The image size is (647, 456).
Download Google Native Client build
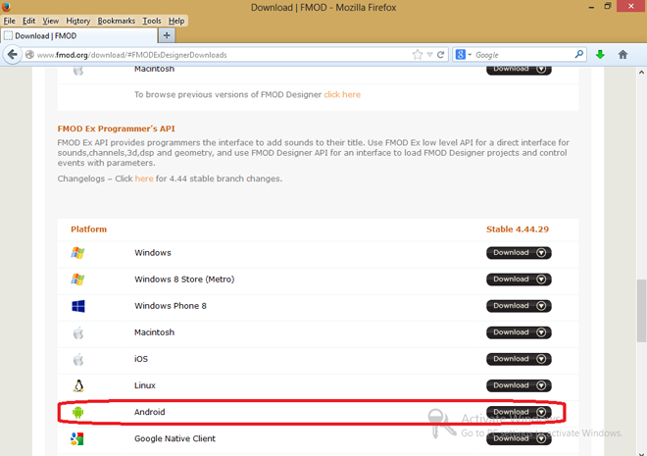tap(519, 438)
